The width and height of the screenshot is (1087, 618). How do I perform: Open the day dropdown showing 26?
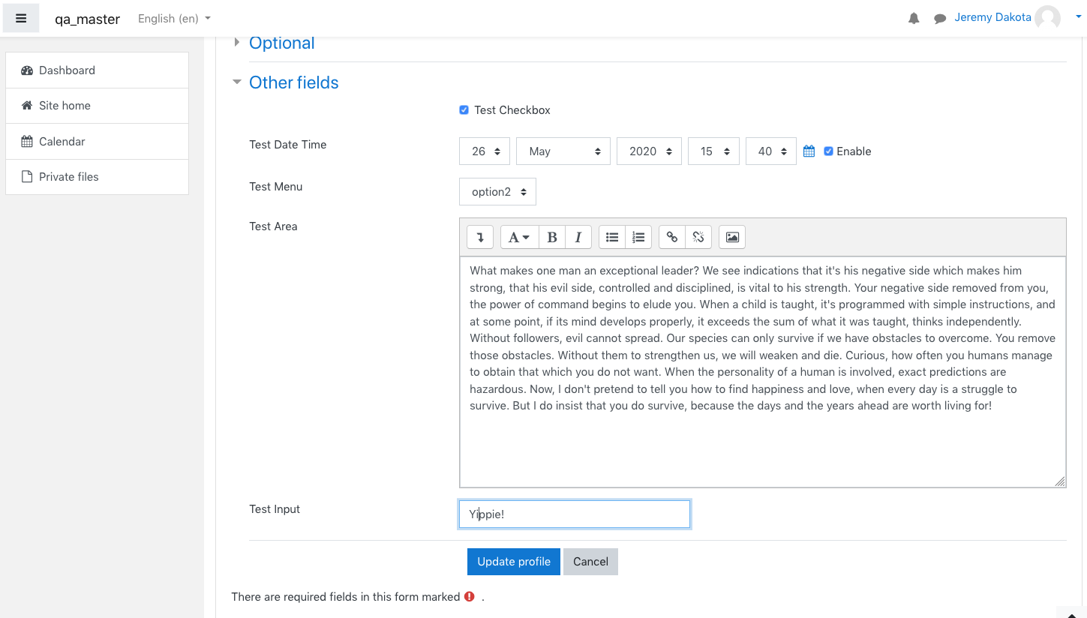tap(485, 151)
